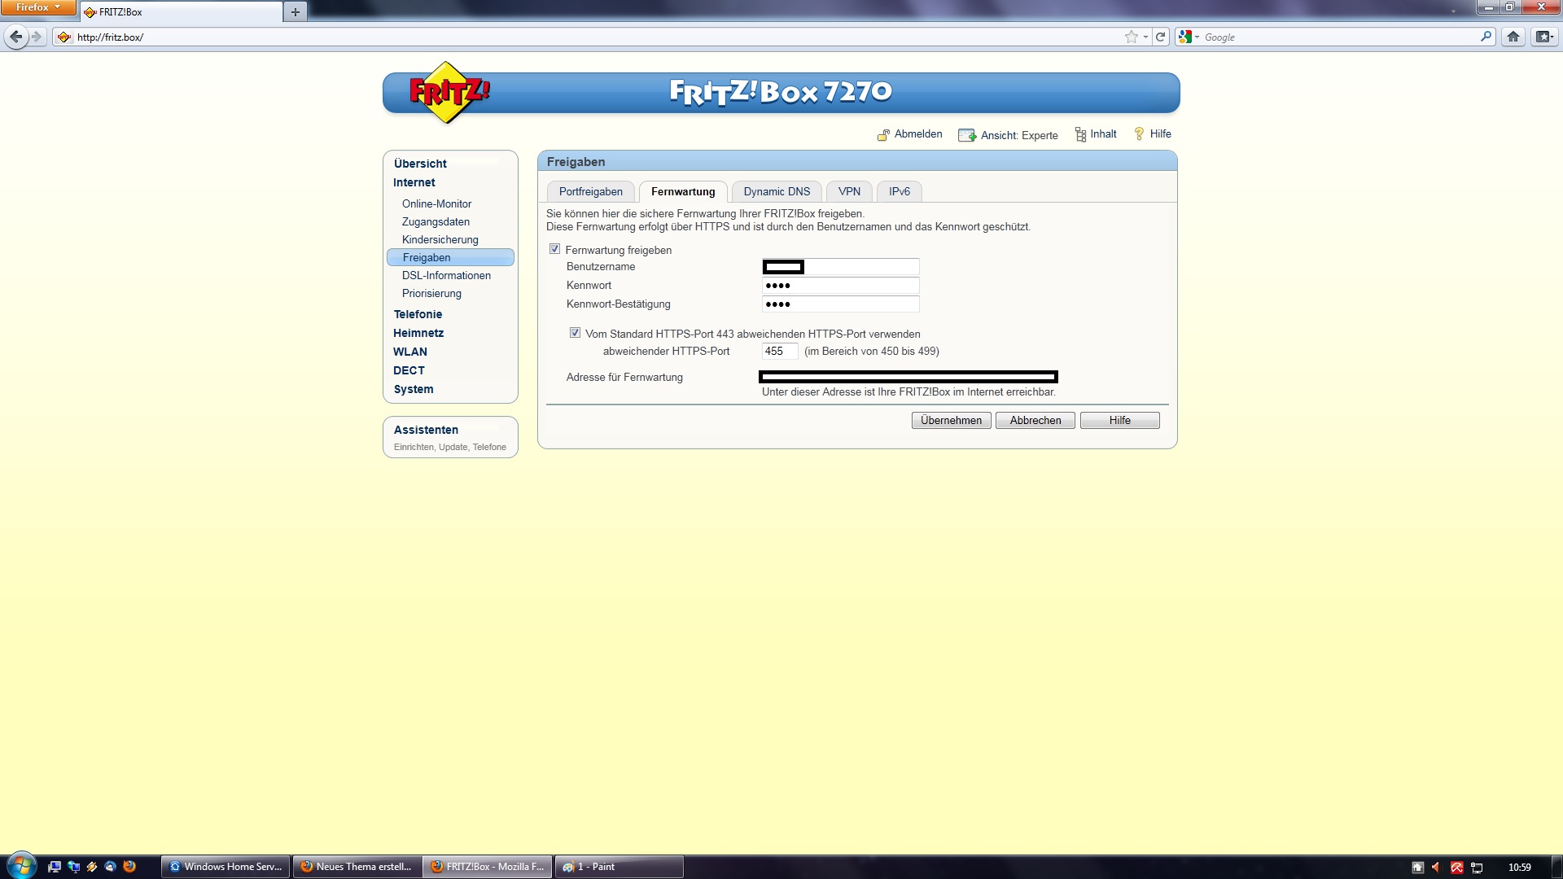Viewport: 1563px width, 879px height.
Task: Open DSL-Informationen in the sidebar
Action: pos(446,275)
